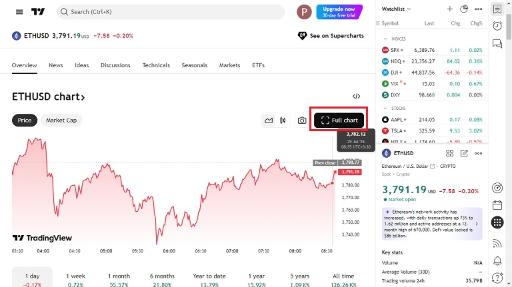This screenshot has height=287, width=512.
Task: Open external link icon beside U.S. Dollar
Action: click(x=432, y=166)
